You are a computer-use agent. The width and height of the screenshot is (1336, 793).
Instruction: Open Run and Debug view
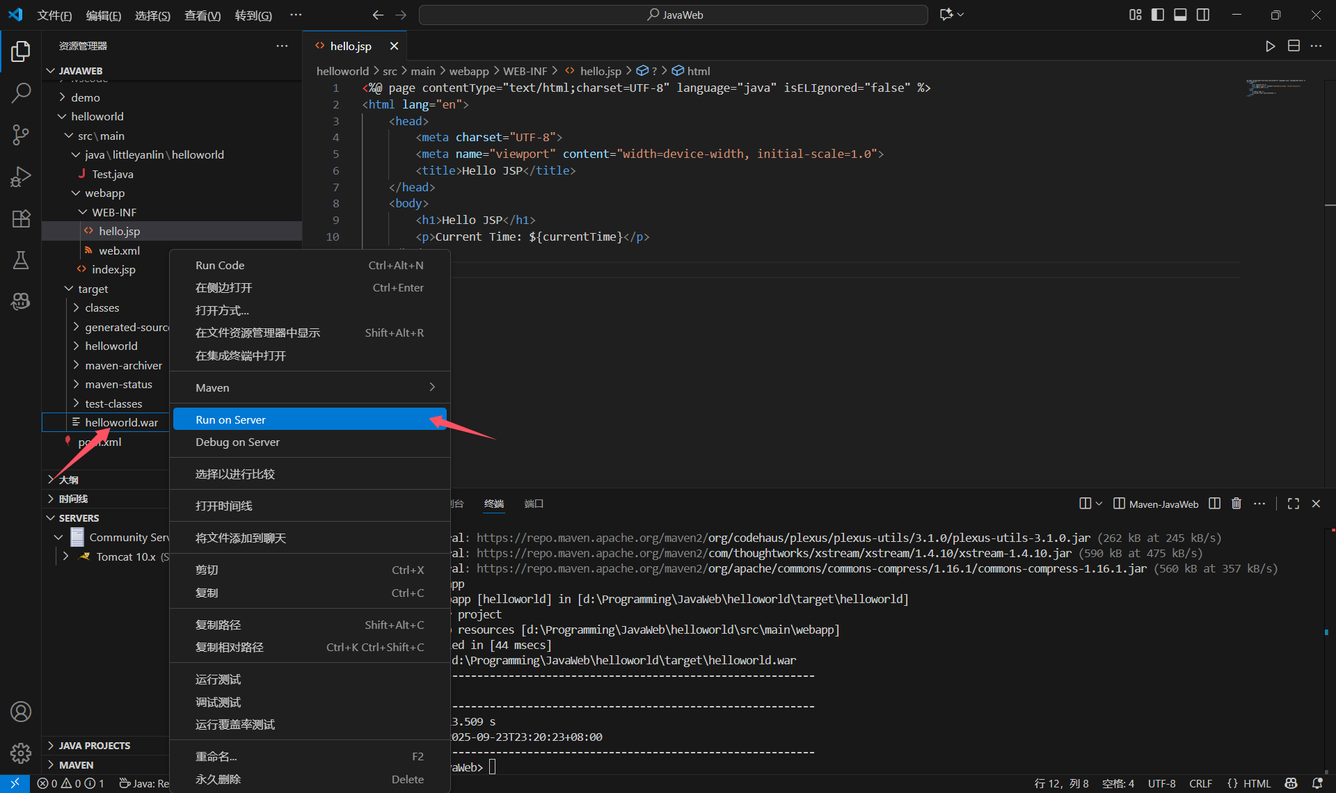pos(21,177)
